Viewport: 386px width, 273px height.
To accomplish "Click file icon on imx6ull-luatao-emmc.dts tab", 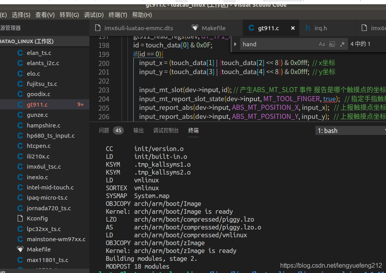I will (98, 28).
